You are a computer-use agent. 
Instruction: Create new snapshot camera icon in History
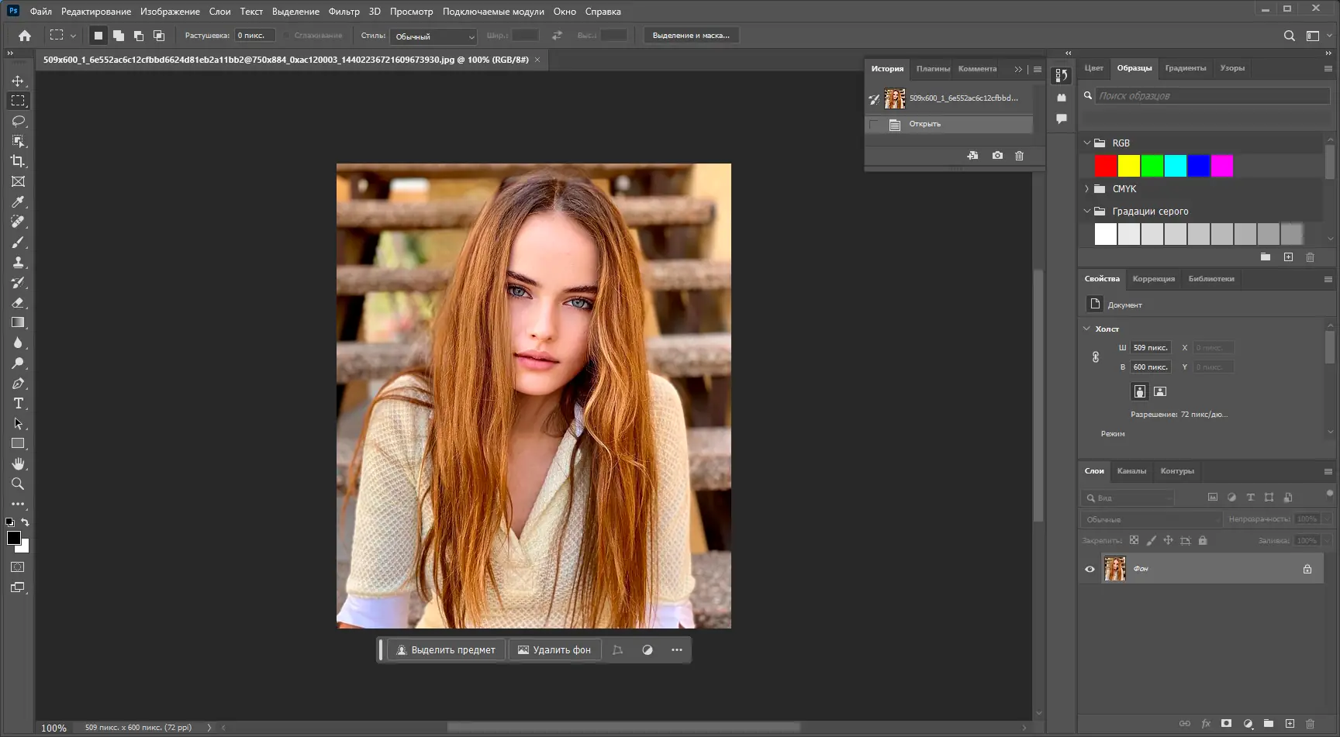click(x=997, y=156)
